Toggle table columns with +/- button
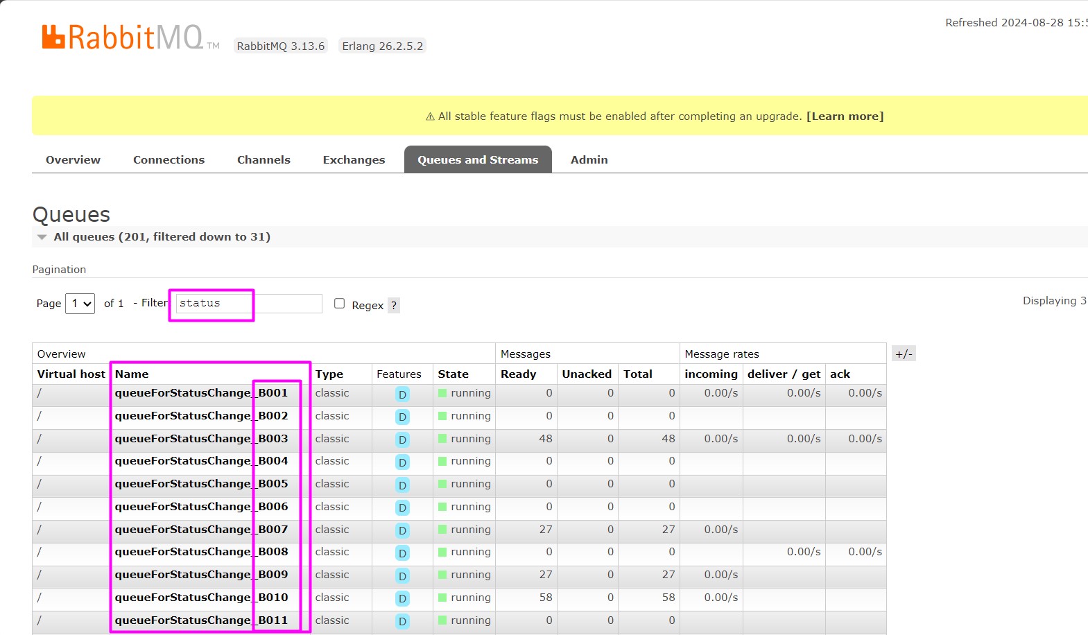The height and width of the screenshot is (635, 1088). pyautogui.click(x=903, y=354)
